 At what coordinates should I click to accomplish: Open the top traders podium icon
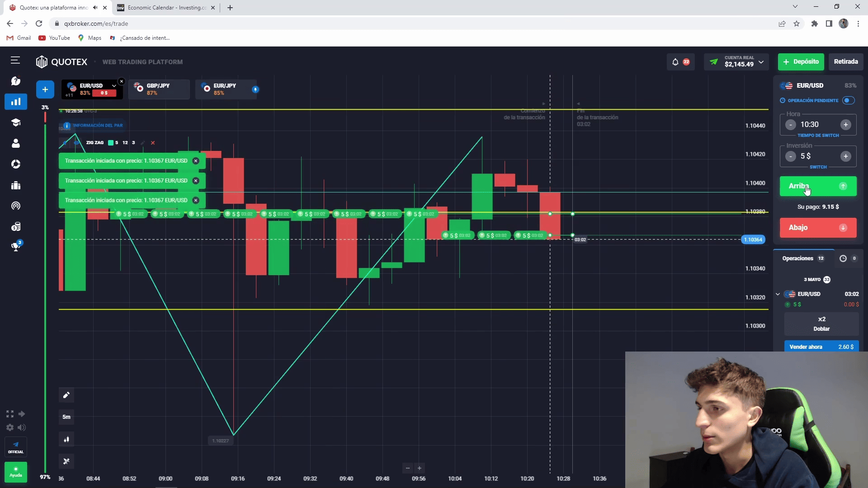tap(16, 185)
